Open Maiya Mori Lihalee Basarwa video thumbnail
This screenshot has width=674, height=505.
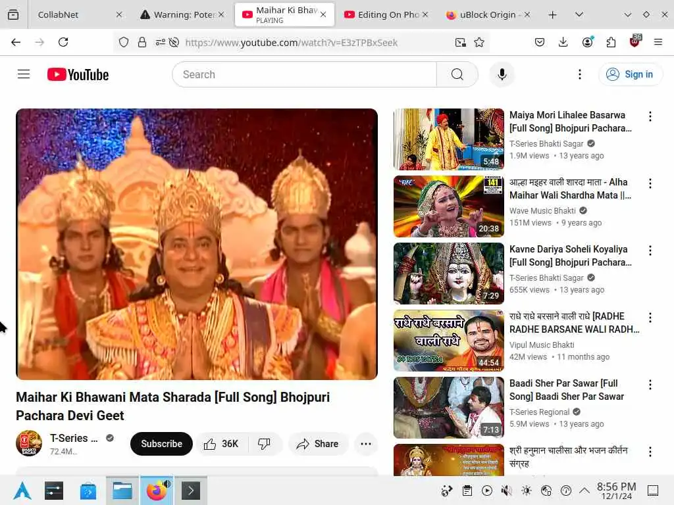click(x=449, y=139)
